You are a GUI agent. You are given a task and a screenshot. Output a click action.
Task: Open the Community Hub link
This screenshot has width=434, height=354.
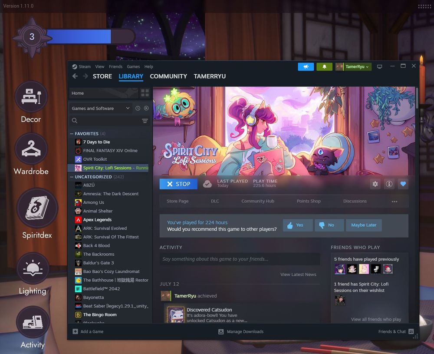coord(258,201)
